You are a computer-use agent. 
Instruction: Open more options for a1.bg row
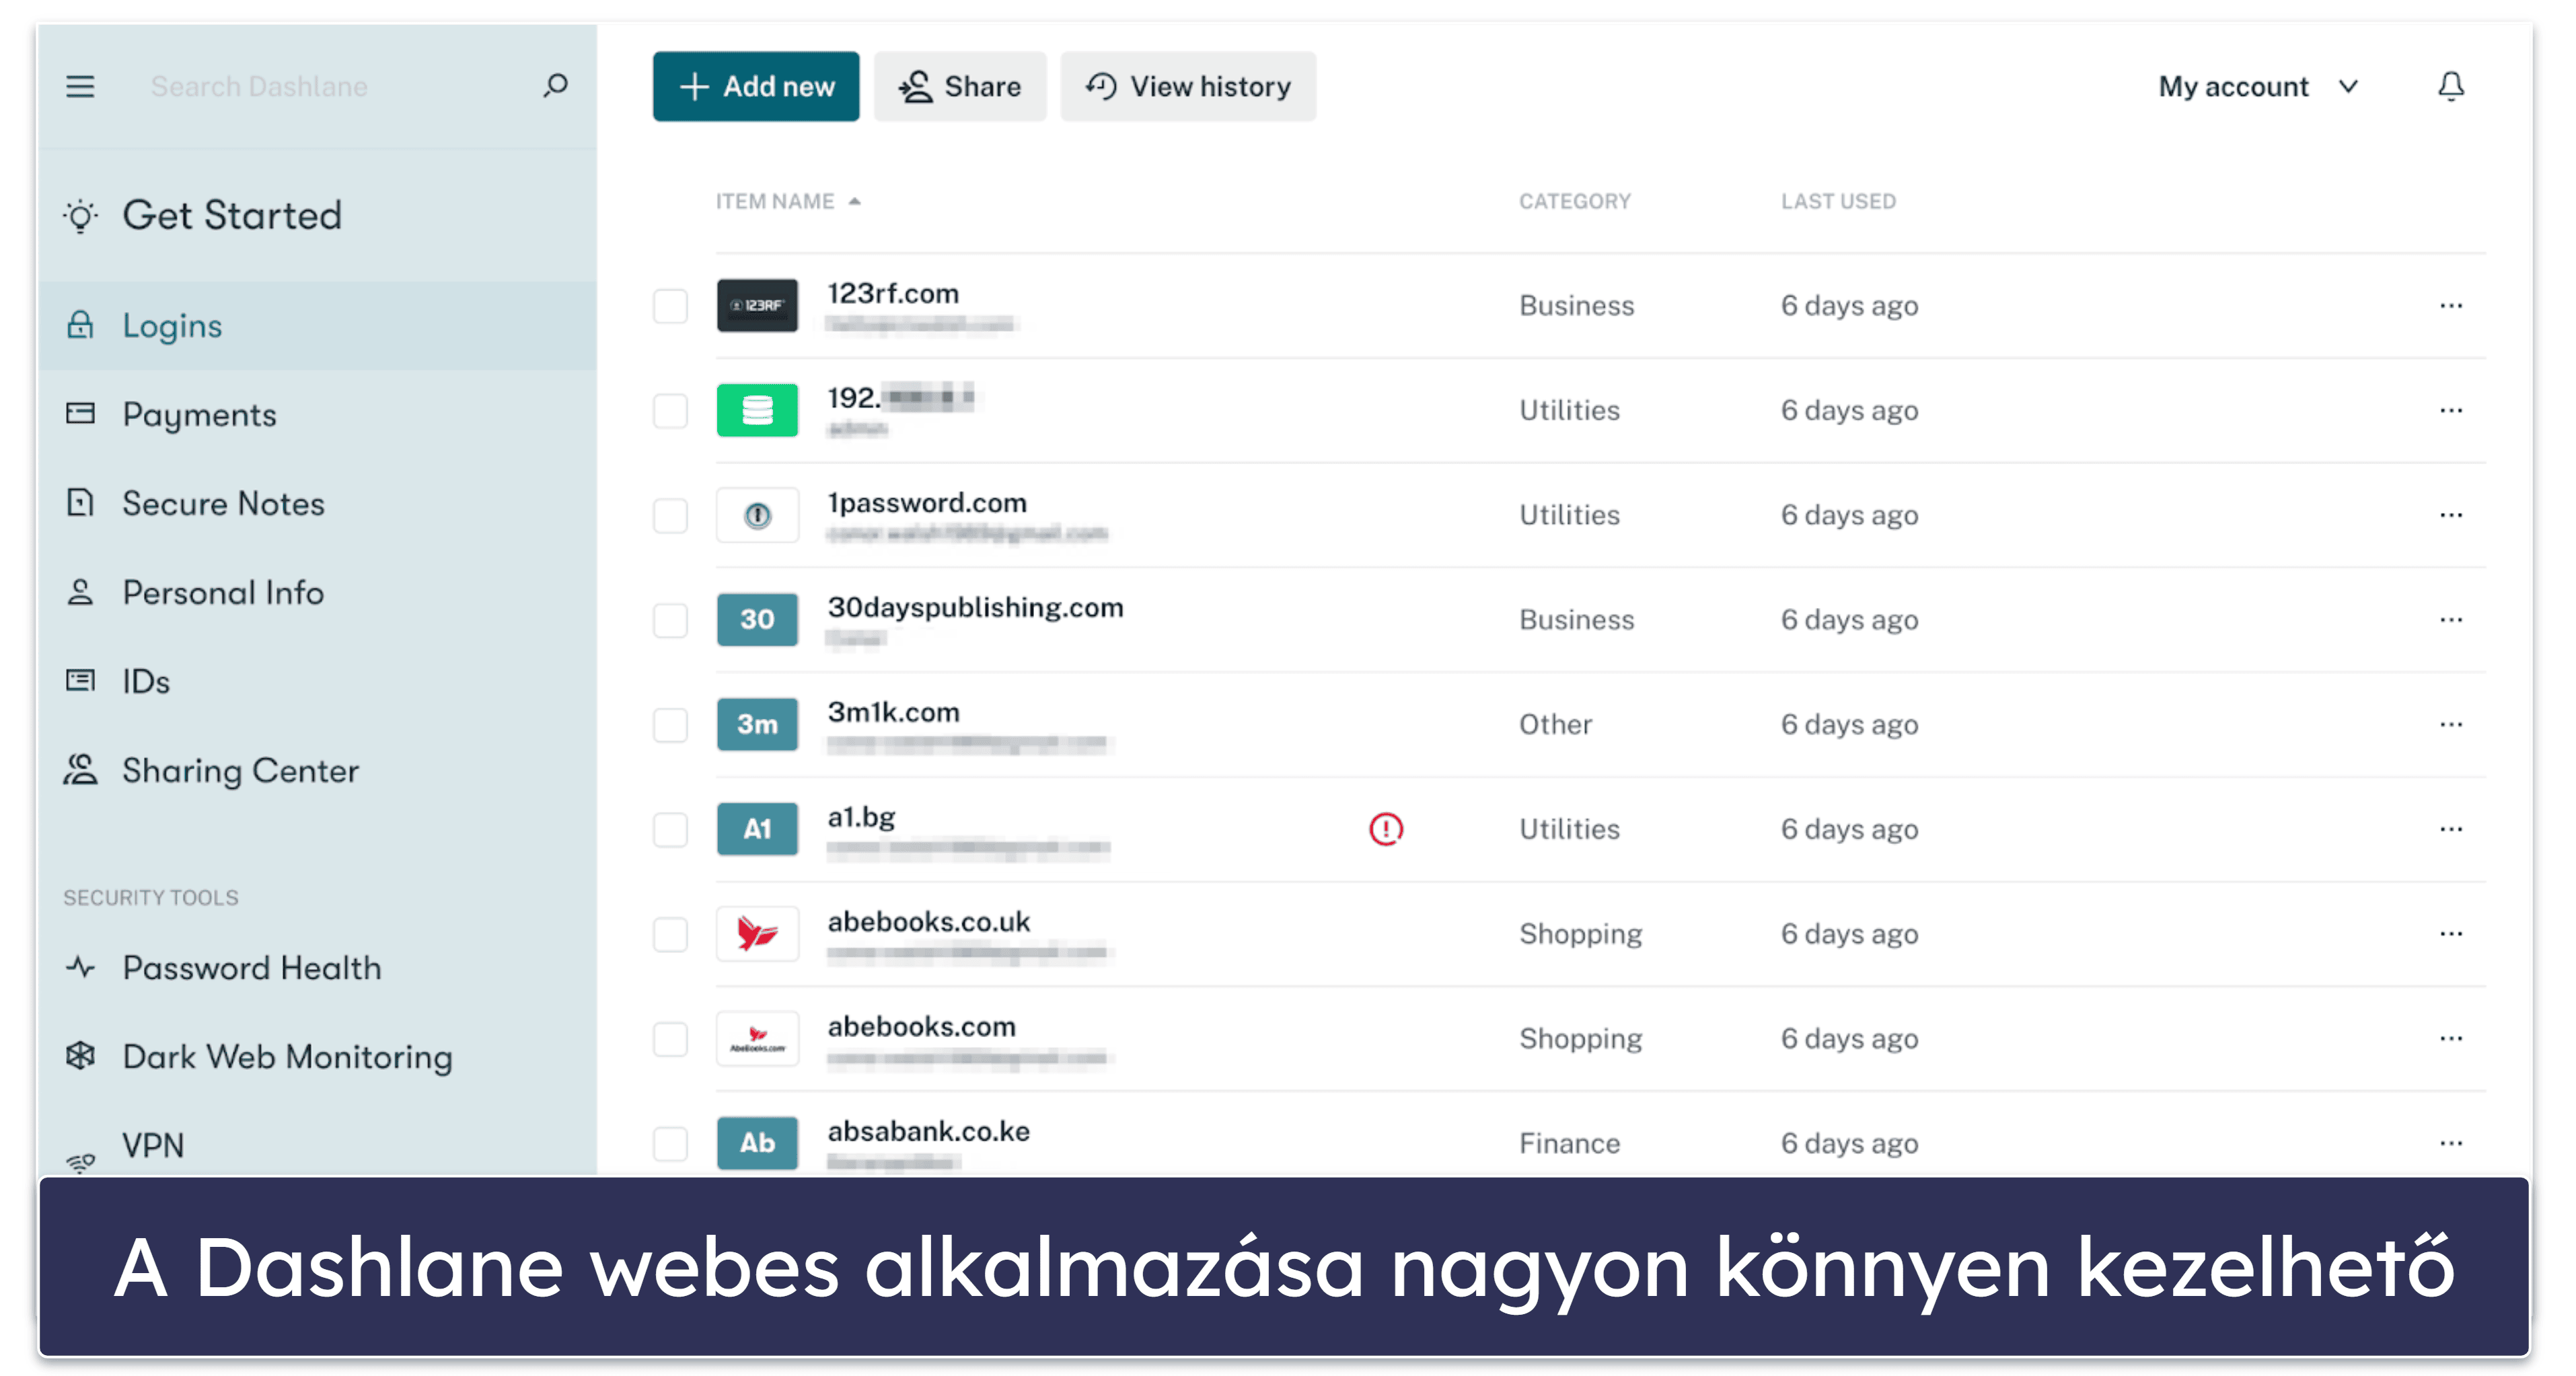click(2450, 829)
